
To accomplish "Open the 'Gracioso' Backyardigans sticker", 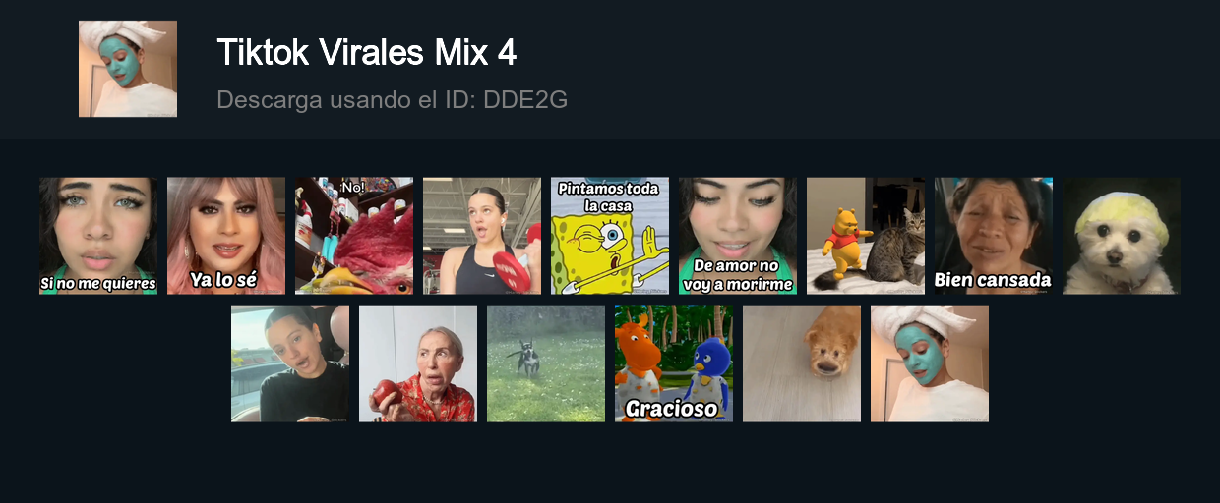I will (x=674, y=363).
